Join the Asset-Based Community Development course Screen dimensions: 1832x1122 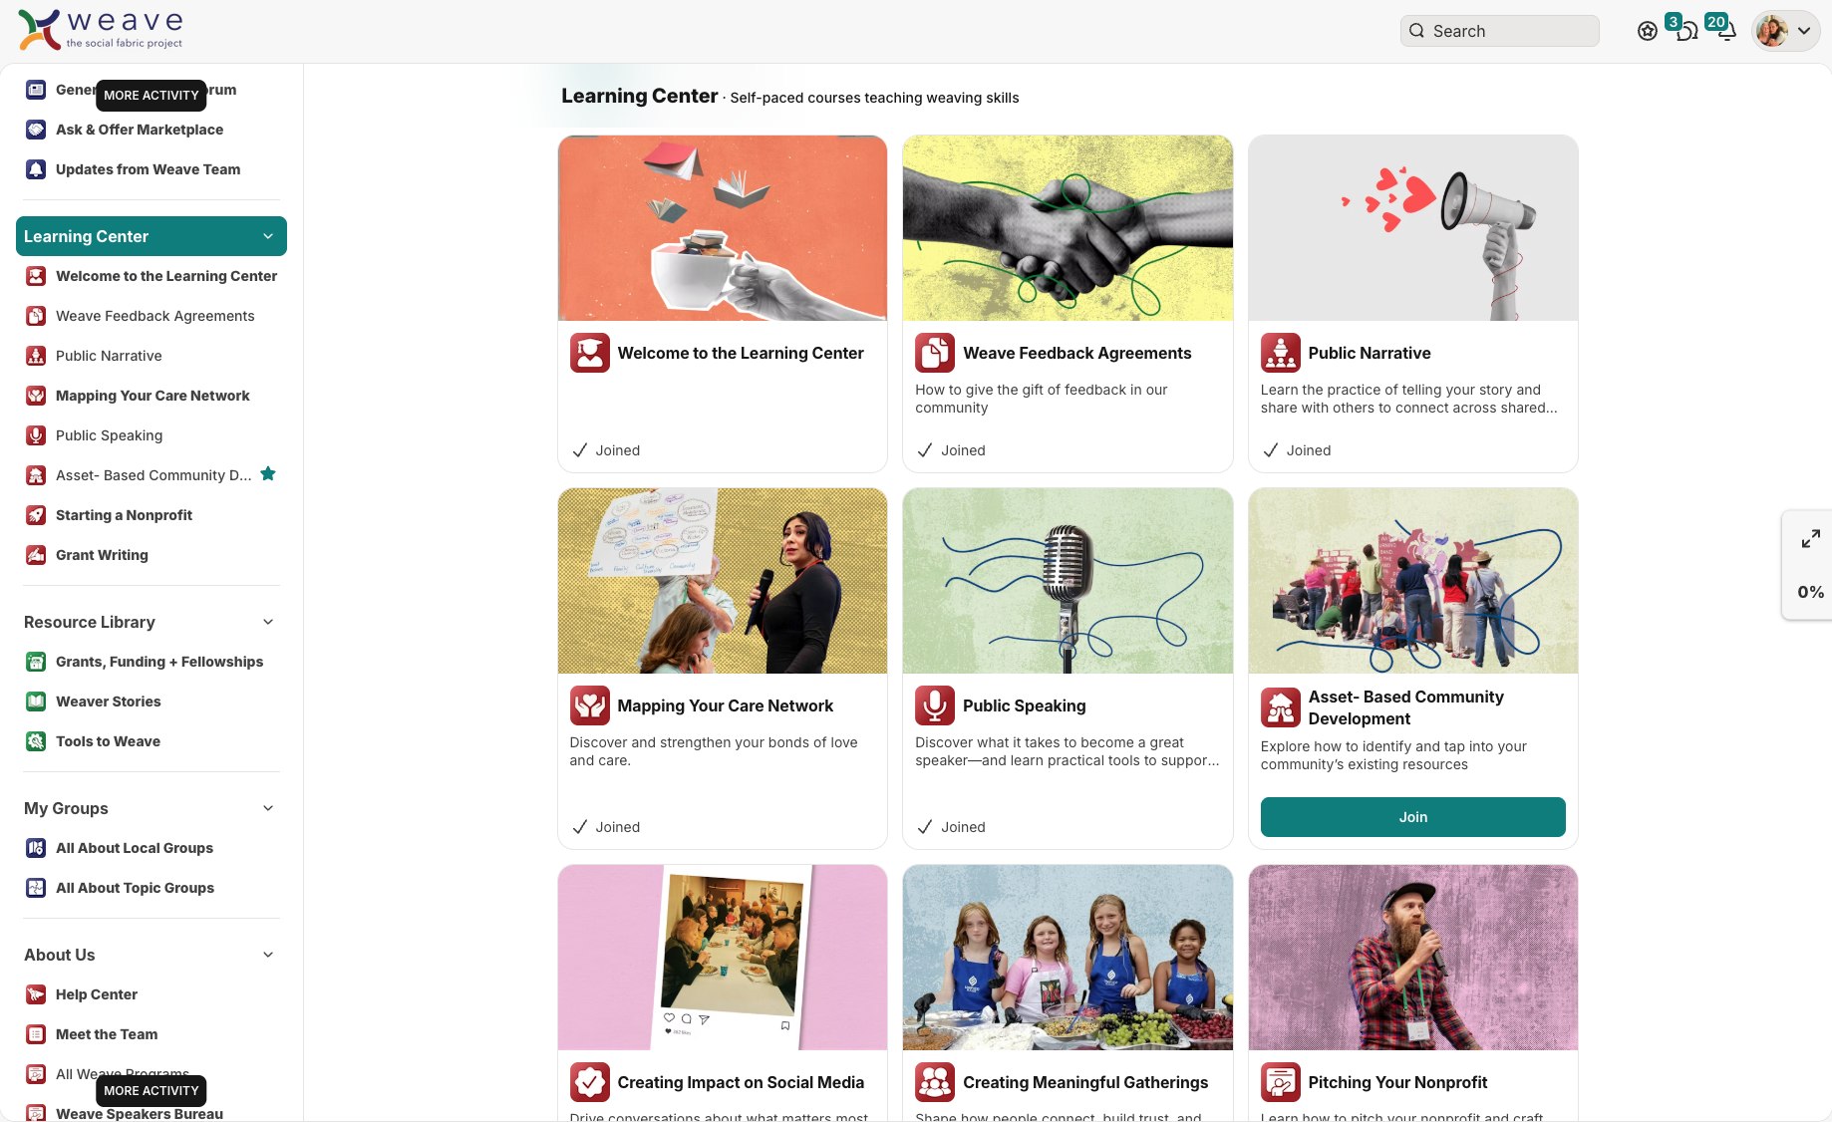pyautogui.click(x=1412, y=817)
